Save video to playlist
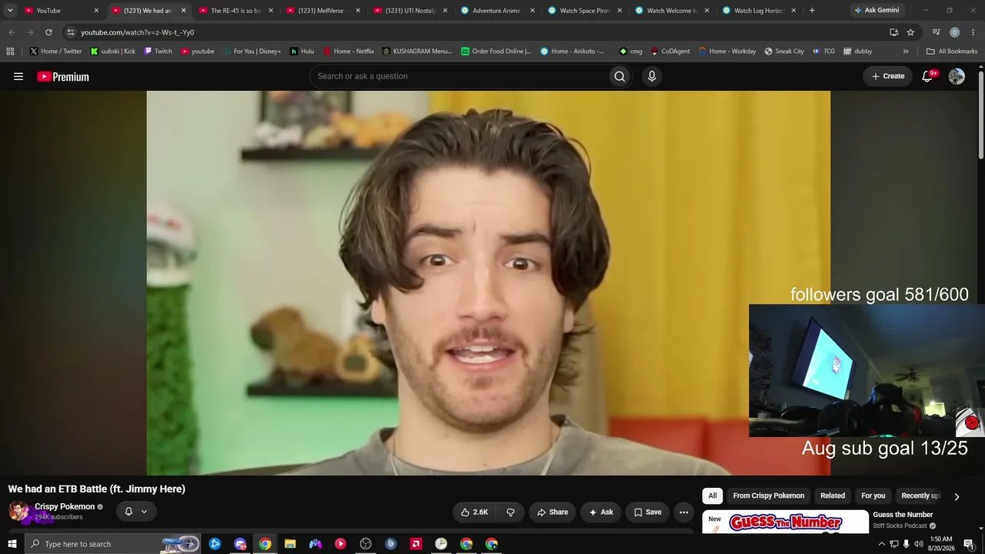The image size is (985, 554). [x=647, y=512]
